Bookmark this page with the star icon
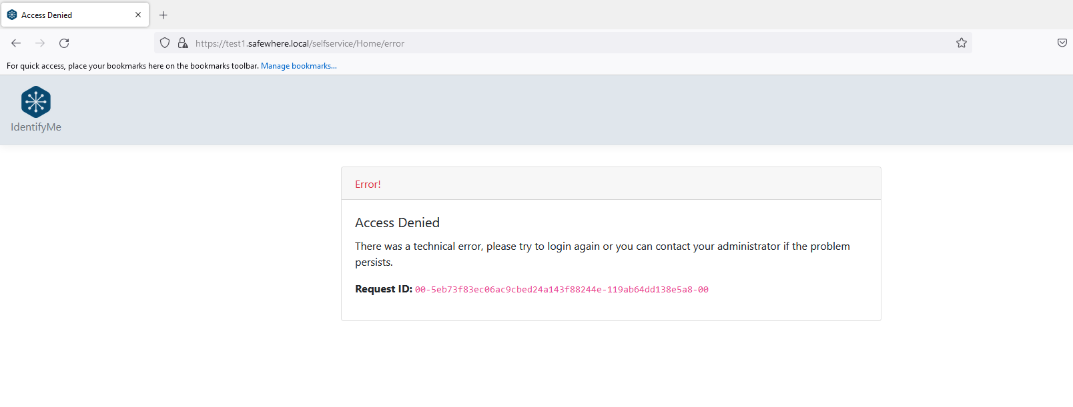Screen dimensions: 1073x407 pos(961,43)
